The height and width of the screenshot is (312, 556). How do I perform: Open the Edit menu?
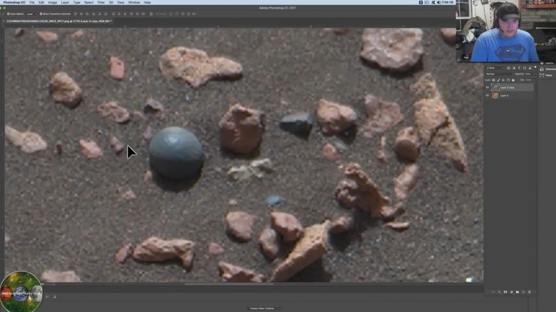pyautogui.click(x=41, y=2)
